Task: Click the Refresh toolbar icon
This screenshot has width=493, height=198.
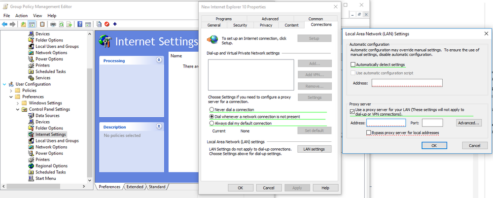Action: [x=61, y=24]
